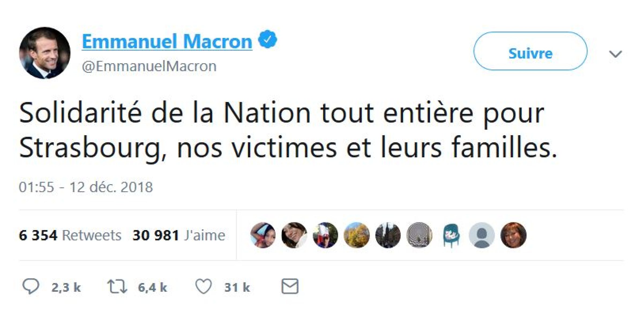
Task: Click the first liker avatar with blue headband
Action: [263, 235]
